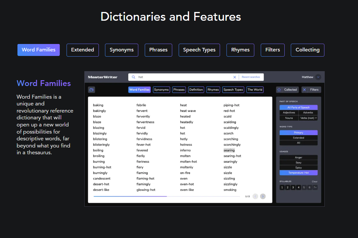Select the Primary word type
This screenshot has height=238, width=358.
[299, 133]
